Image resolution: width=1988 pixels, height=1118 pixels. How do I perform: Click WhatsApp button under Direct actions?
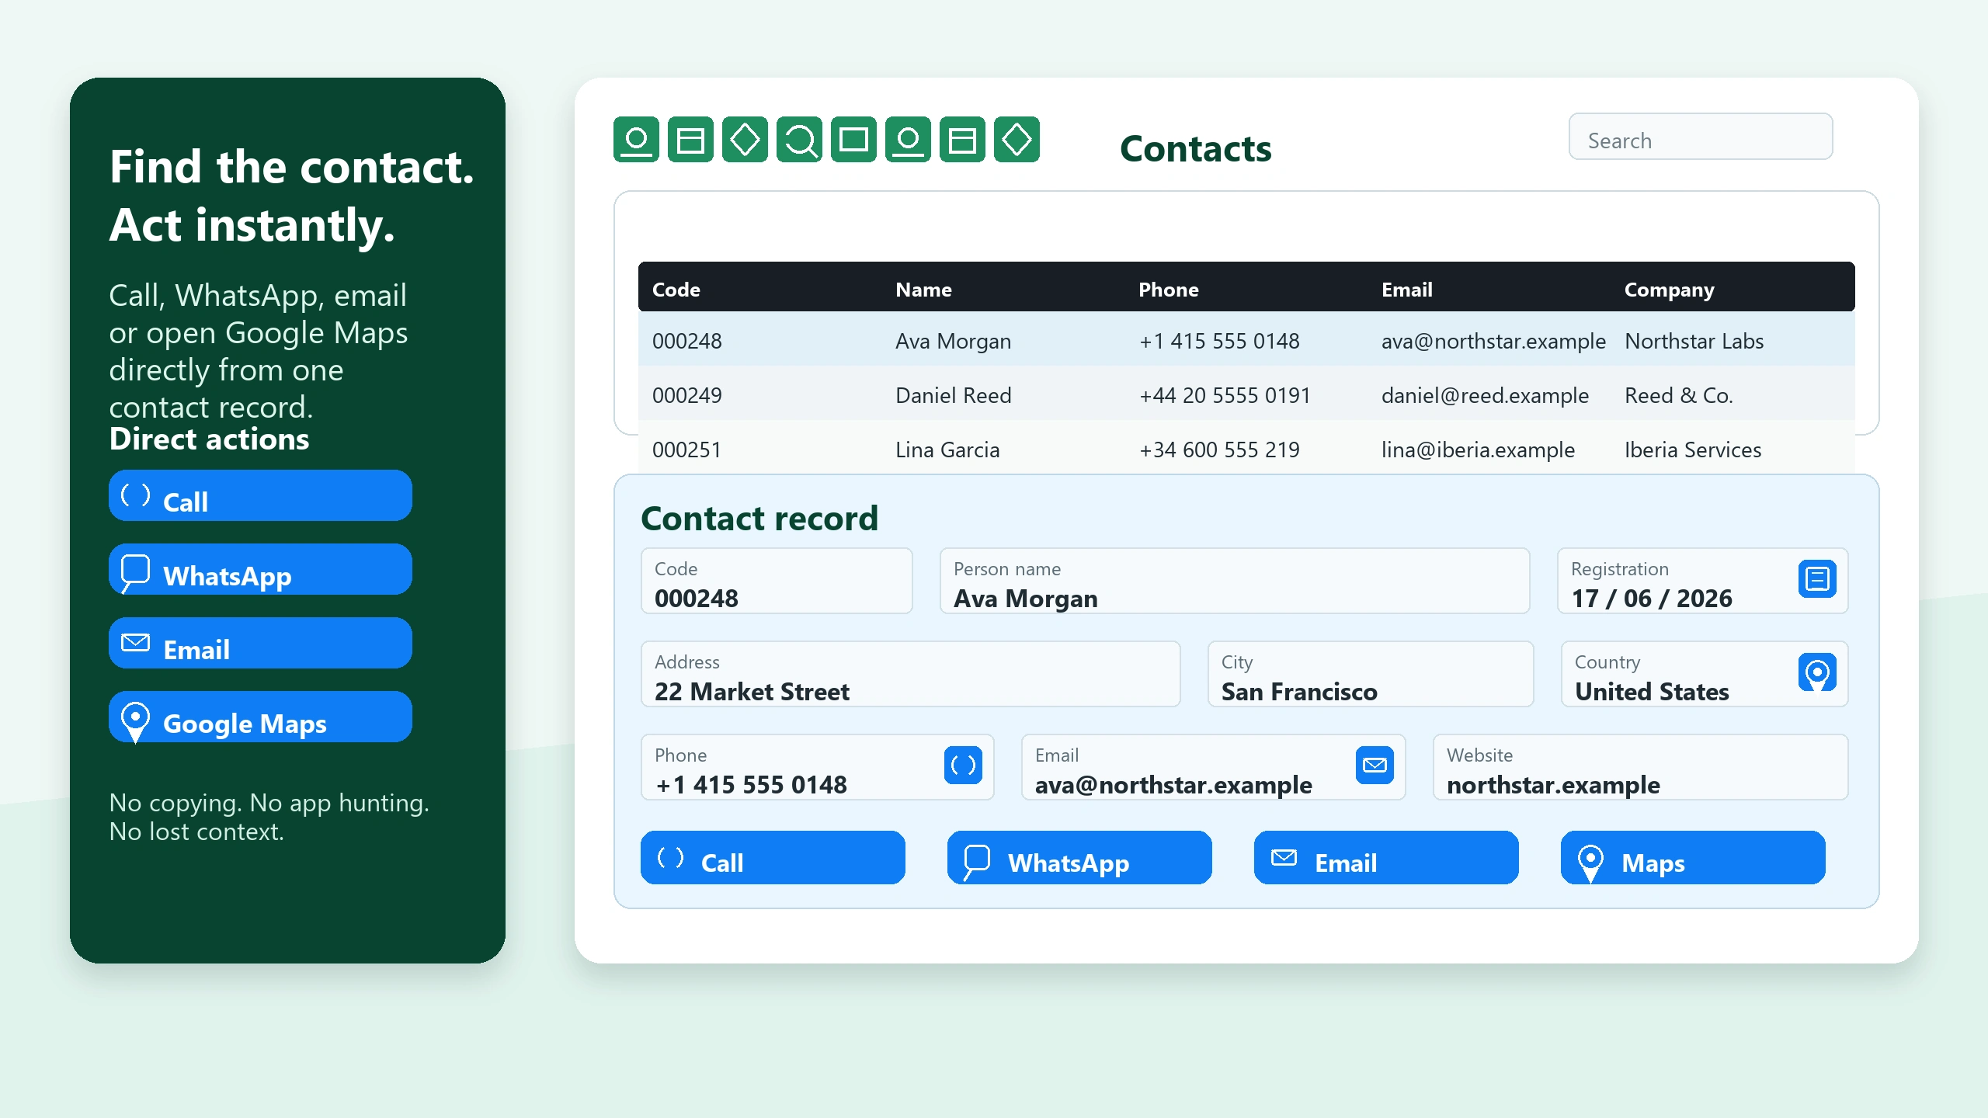pos(260,569)
